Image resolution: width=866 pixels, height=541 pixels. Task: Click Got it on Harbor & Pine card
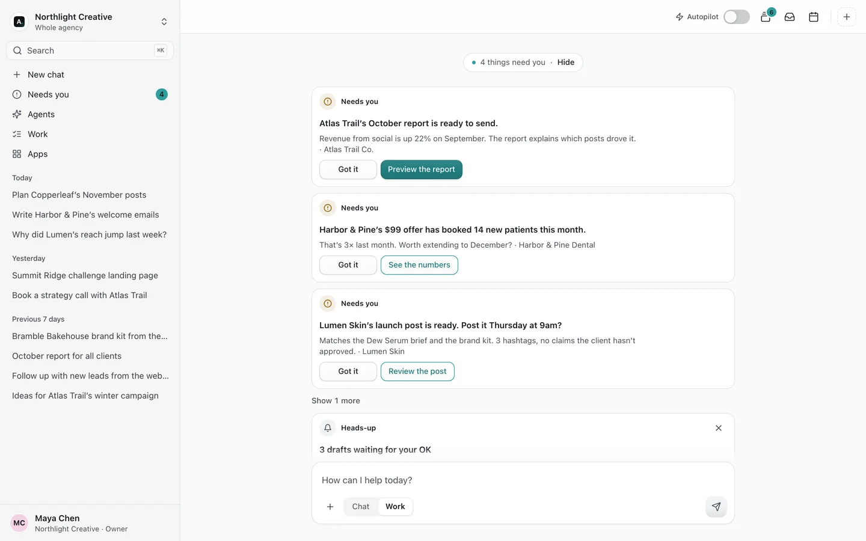tap(348, 265)
